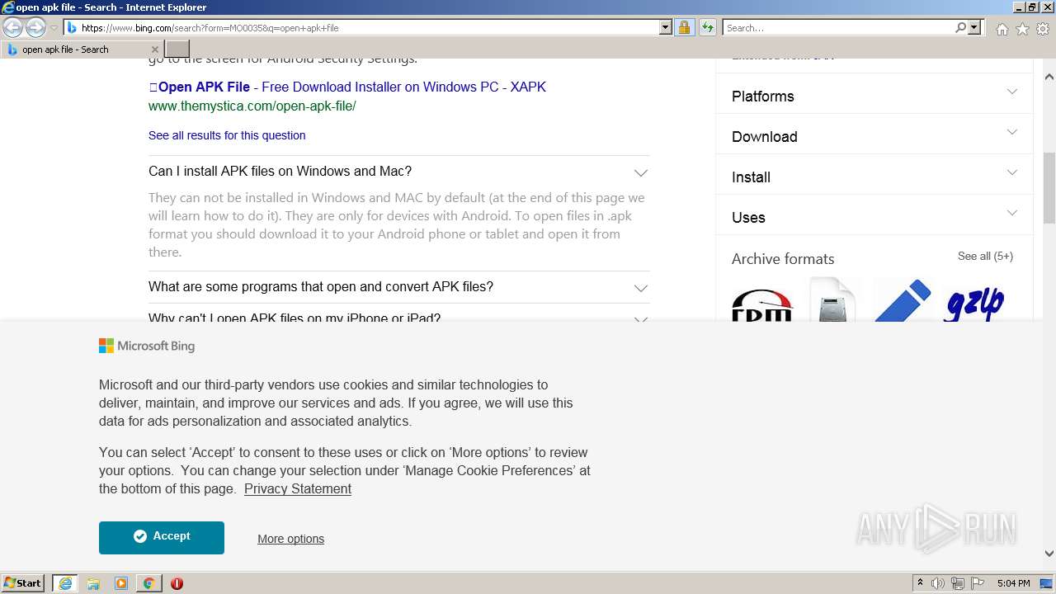Expand 'programs that open and convert APK' chevron
Viewport: 1056px width, 594px height.
pyautogui.click(x=640, y=288)
